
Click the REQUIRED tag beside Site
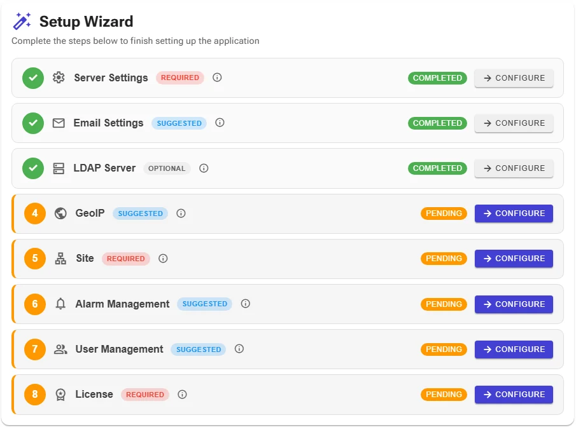pos(125,259)
